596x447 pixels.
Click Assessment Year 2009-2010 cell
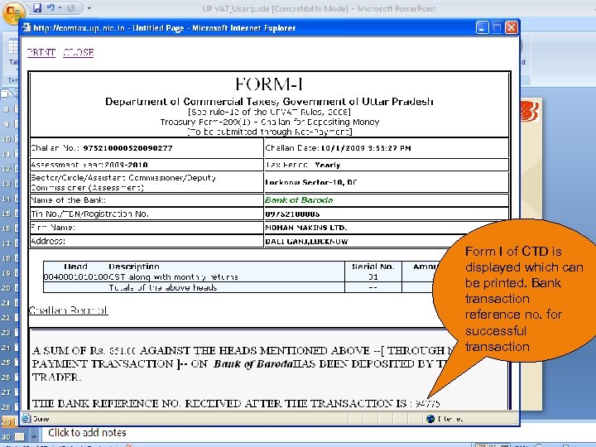[x=147, y=165]
